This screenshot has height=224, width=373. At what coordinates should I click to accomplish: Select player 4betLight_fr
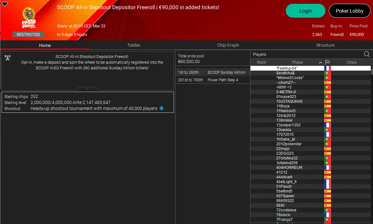(x=310, y=182)
